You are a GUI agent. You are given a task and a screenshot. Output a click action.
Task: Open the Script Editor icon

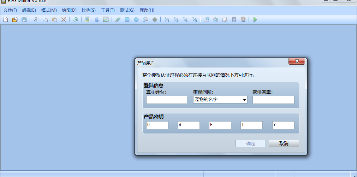(x=225, y=19)
